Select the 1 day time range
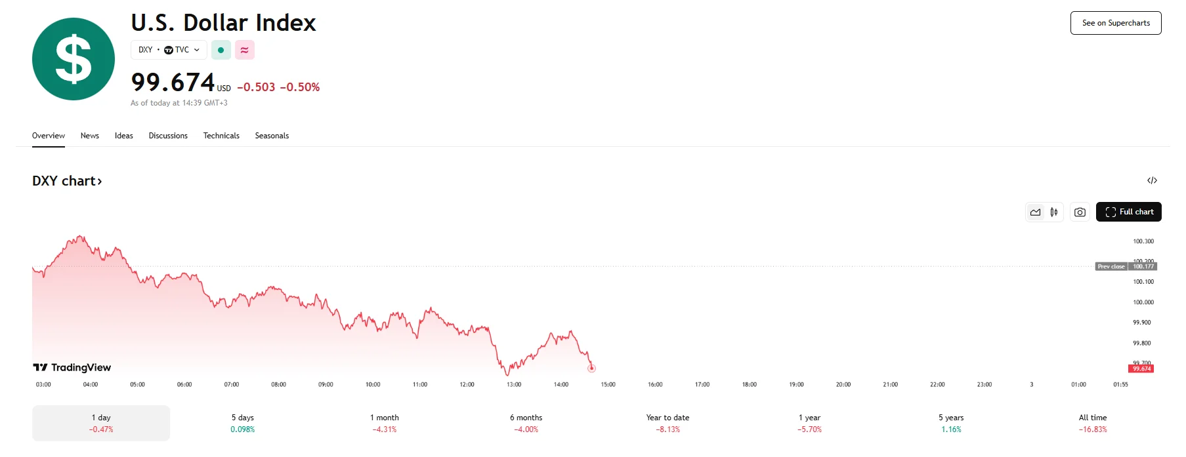Image resolution: width=1186 pixels, height=457 pixels. click(101, 423)
